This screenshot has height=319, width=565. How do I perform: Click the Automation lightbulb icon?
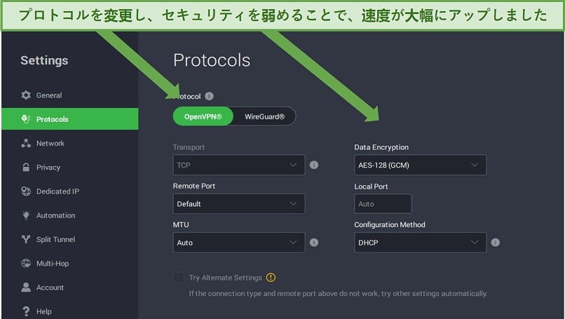coord(26,215)
